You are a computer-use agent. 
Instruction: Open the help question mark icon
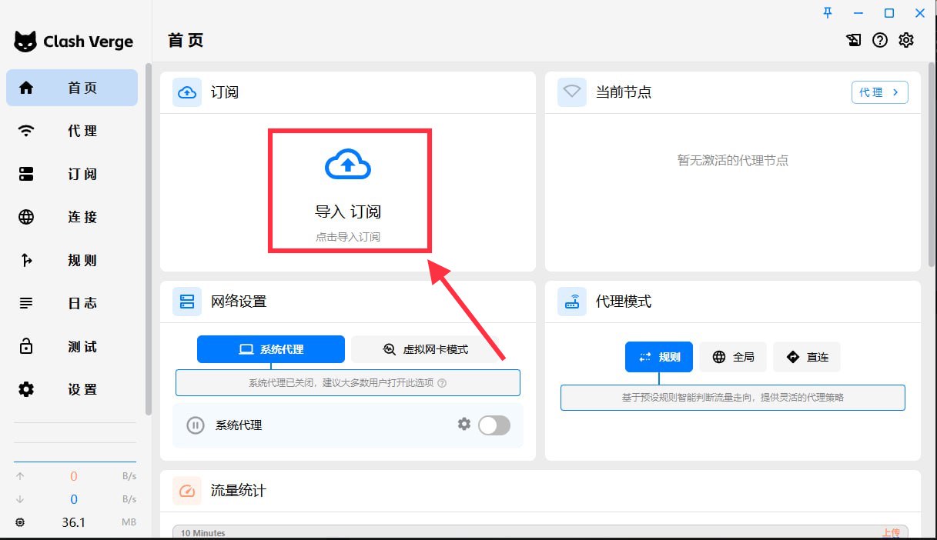tap(880, 41)
